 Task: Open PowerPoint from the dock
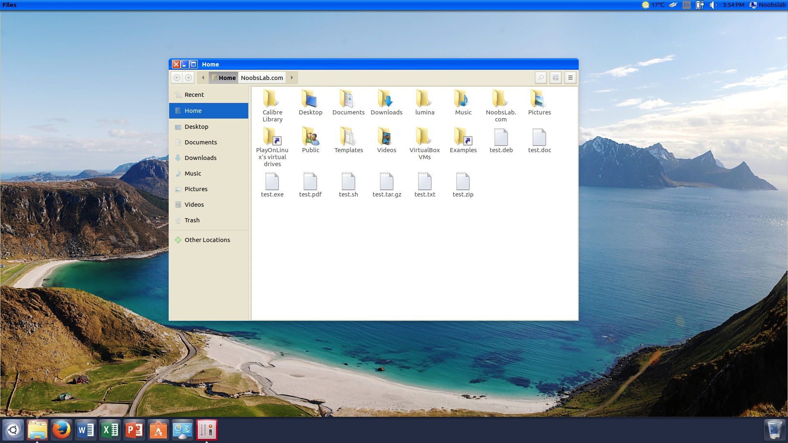(134, 430)
